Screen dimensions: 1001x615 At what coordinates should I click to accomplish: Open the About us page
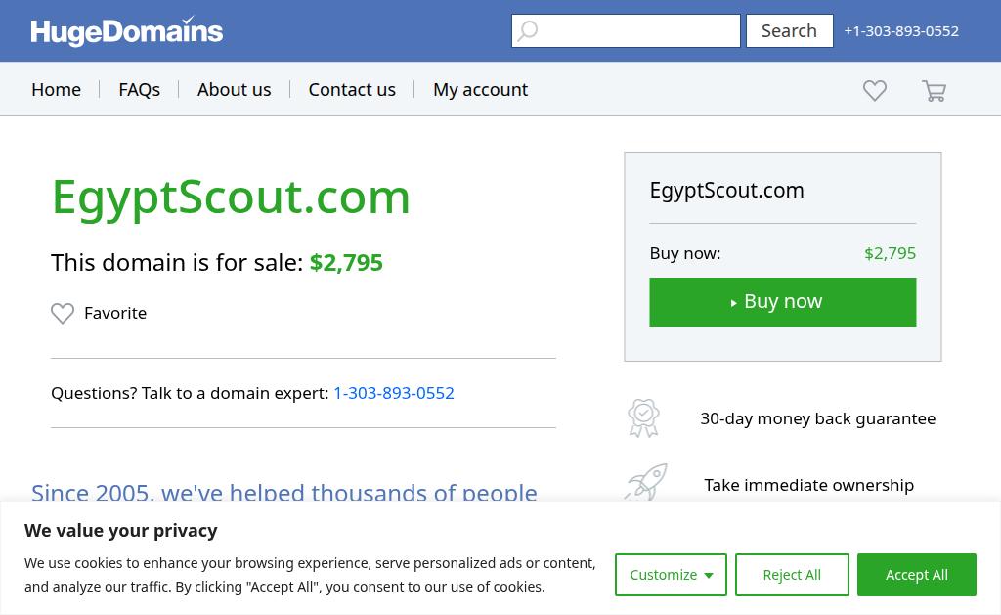coord(235,89)
